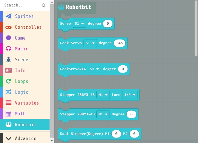Open the turn 1/4 dropdown
The image size is (198, 143).
[x=130, y=95]
